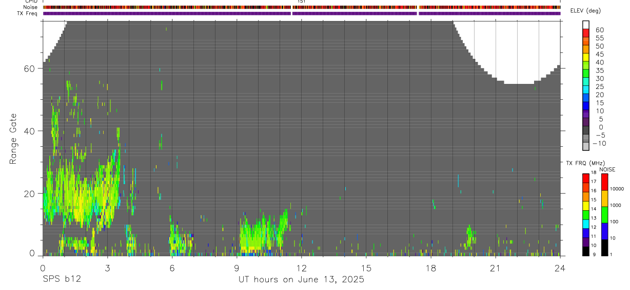Image resolution: width=630 pixels, height=290 pixels.
Task: Click the '10000' label on the NOISE colorbar
Action: point(617,189)
